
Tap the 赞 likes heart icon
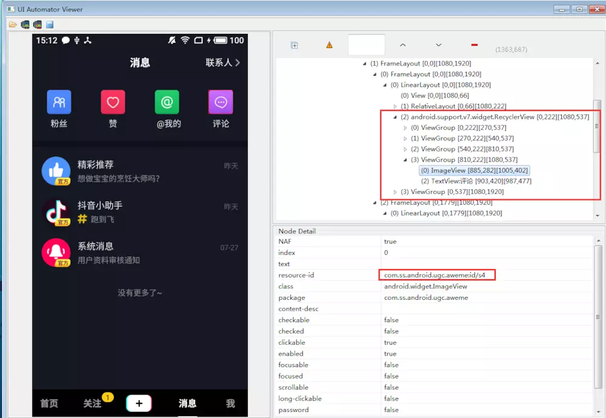[x=113, y=102]
